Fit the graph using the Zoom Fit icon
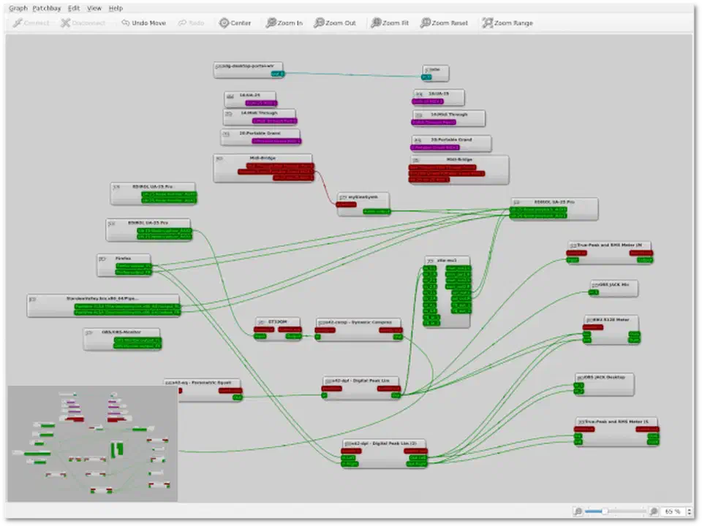 388,23
